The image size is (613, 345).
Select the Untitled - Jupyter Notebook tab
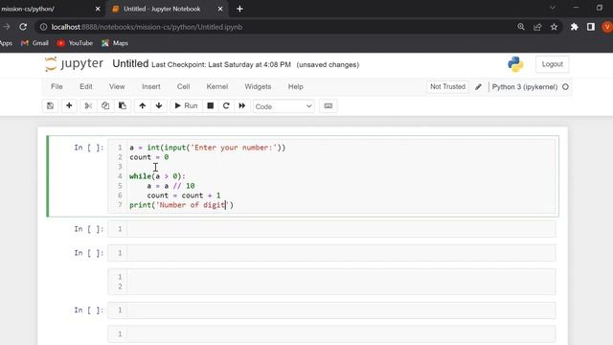[x=162, y=9]
